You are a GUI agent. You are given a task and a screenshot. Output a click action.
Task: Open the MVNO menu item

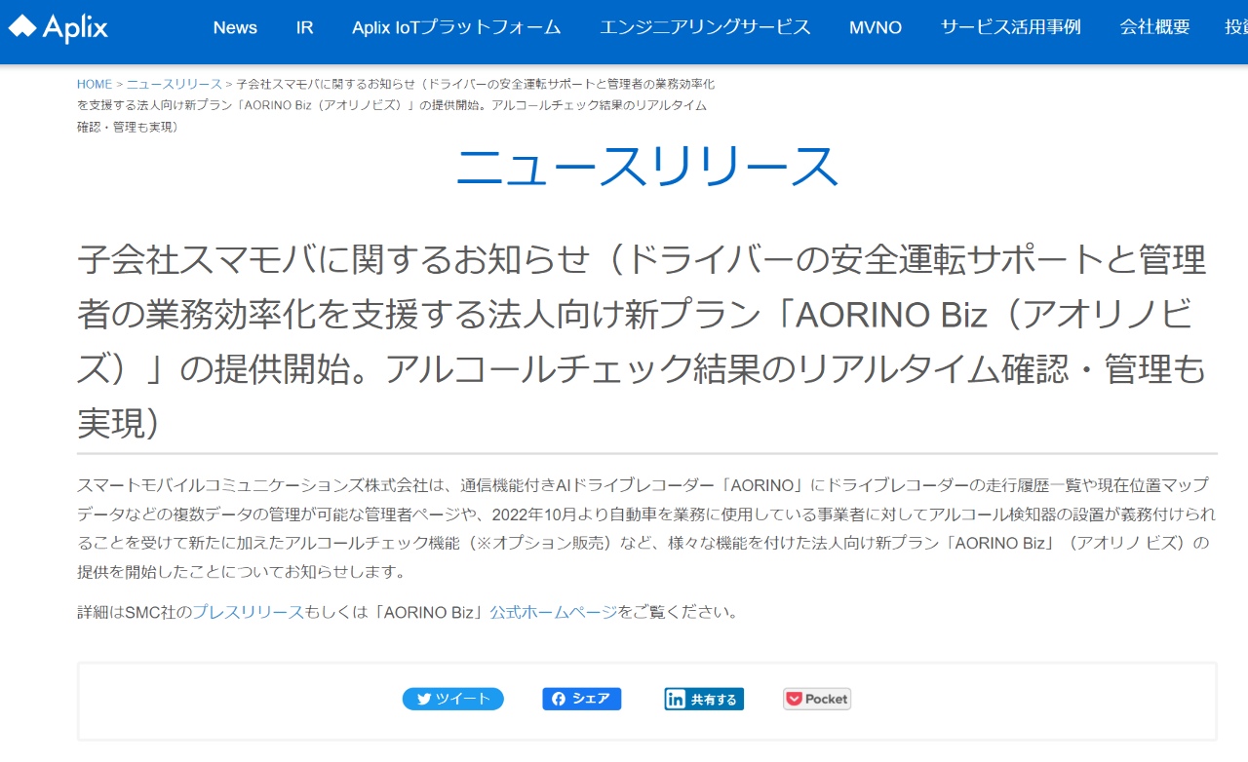tap(876, 27)
